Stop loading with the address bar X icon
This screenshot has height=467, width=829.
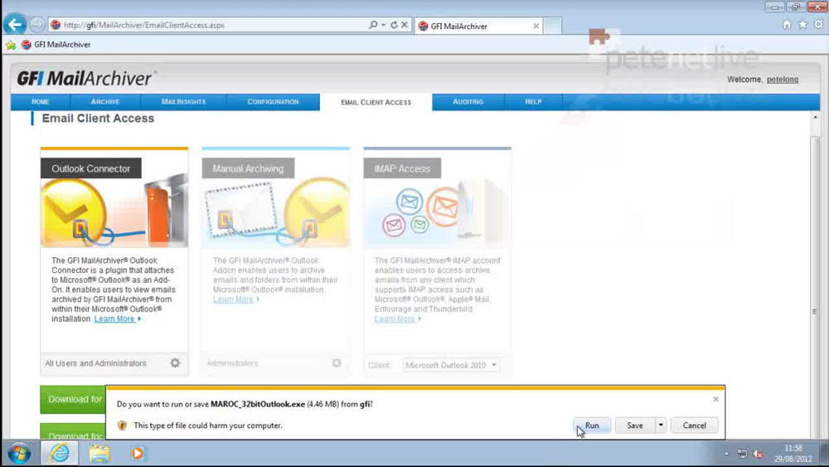tap(405, 25)
